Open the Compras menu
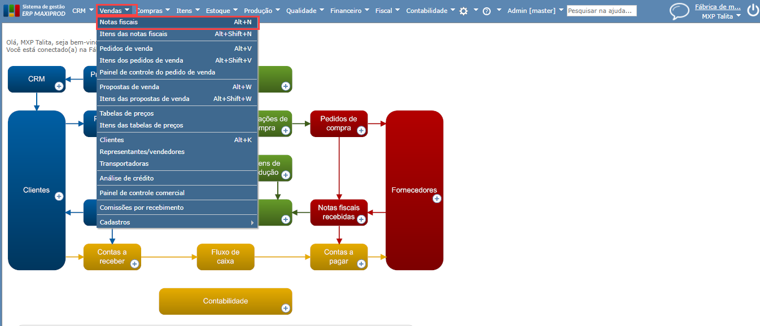Screen dimensions: 760x326 152,11
